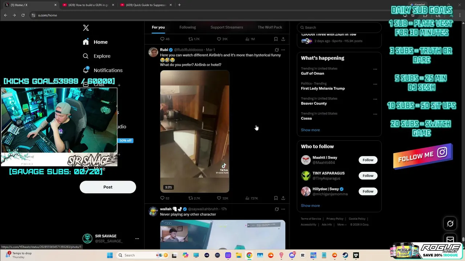The image size is (465, 261).
Task: Follow Maahtt | Sway
Action: click(368, 160)
